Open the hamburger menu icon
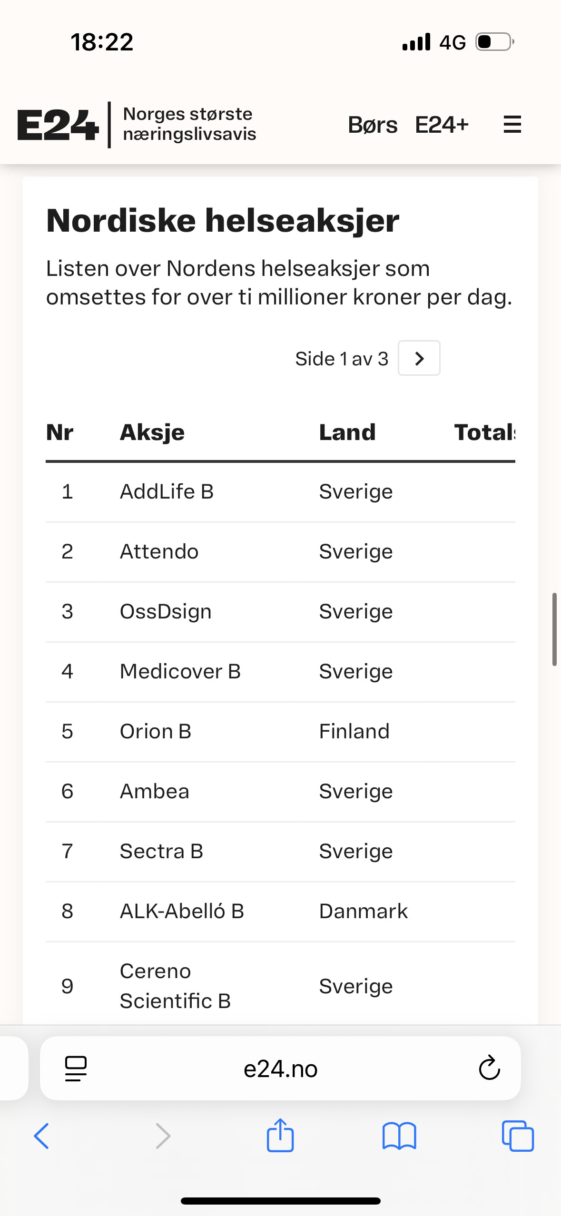This screenshot has height=1216, width=561. coord(512,125)
